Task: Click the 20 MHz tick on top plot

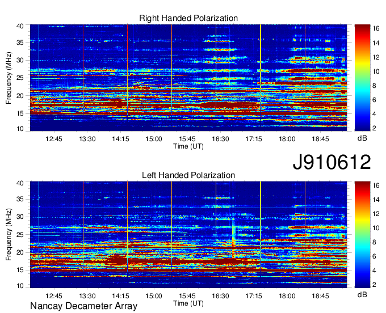Action: pyautogui.click(x=20, y=96)
